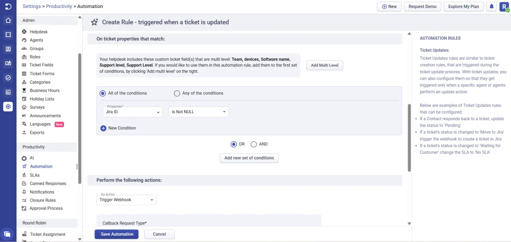Select the 'Any of the conditions' radio
The height and width of the screenshot is (242, 511).
coord(177,93)
